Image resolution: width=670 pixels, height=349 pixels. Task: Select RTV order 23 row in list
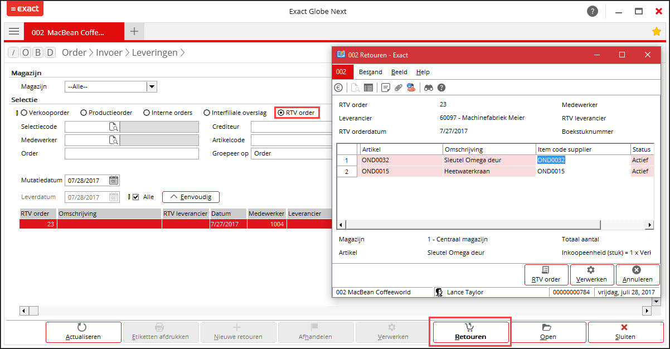coord(176,224)
